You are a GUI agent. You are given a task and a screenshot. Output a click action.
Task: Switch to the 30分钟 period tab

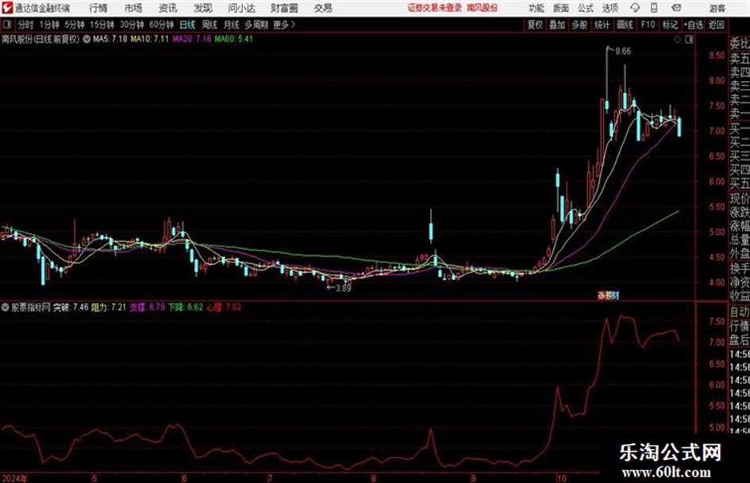coord(132,25)
